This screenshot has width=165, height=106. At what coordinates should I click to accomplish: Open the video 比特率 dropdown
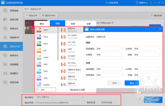point(147,49)
